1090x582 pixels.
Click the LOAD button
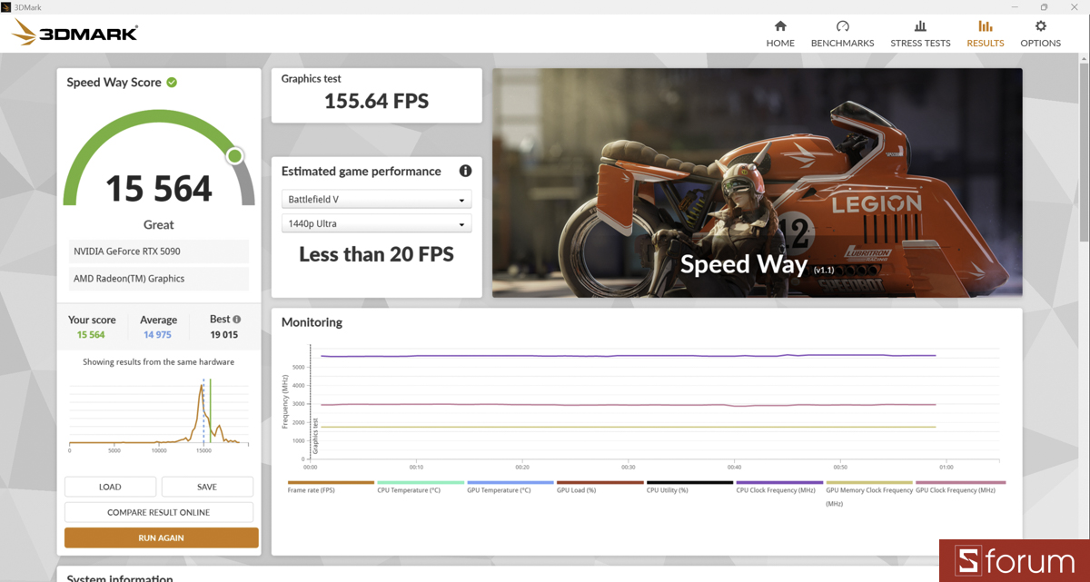coord(110,487)
